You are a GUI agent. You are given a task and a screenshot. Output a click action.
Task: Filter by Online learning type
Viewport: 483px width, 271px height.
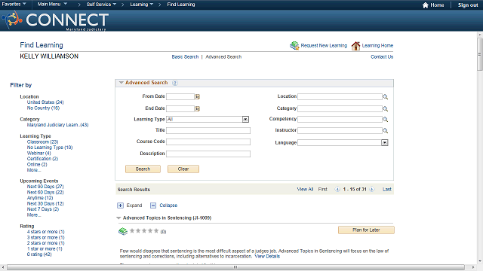click(x=37, y=164)
